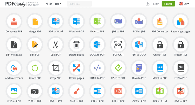Viewport: 195px width, 105px height.
Task: Open the Crop PDF icon
Action: 56,68
